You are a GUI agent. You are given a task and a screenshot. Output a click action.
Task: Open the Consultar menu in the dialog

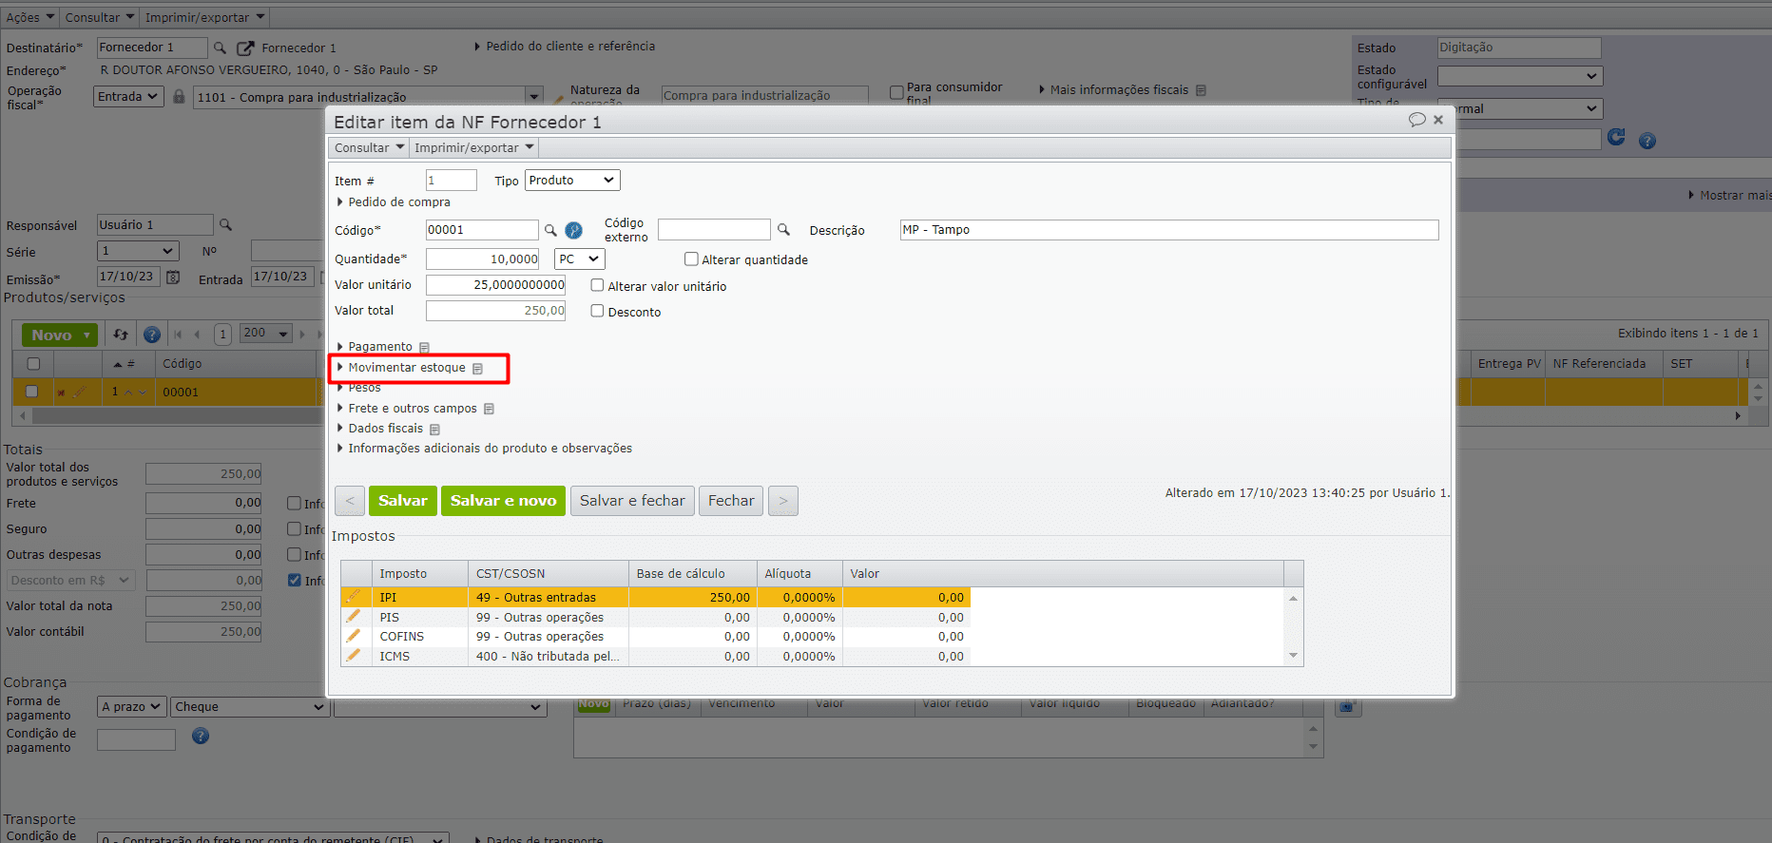(x=369, y=148)
